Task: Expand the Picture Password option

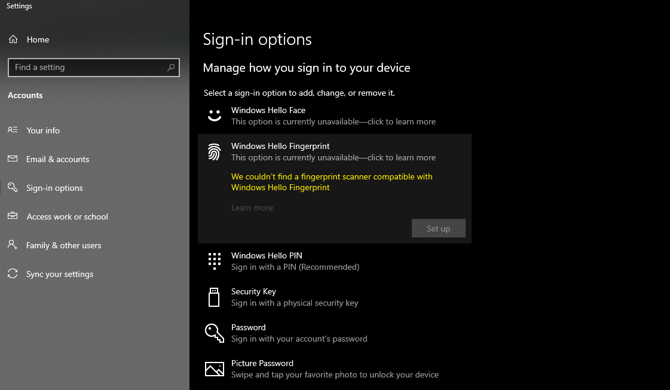Action: (x=335, y=369)
